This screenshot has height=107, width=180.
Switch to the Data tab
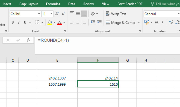72,4
